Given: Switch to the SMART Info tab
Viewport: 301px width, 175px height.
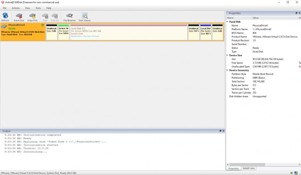Looking at the screenshot, I should click(x=248, y=168).
